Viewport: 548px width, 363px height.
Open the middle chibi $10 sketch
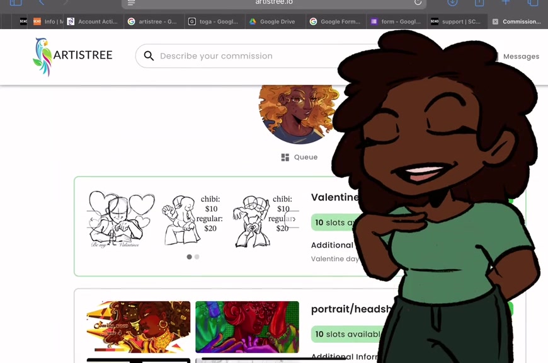point(193,219)
